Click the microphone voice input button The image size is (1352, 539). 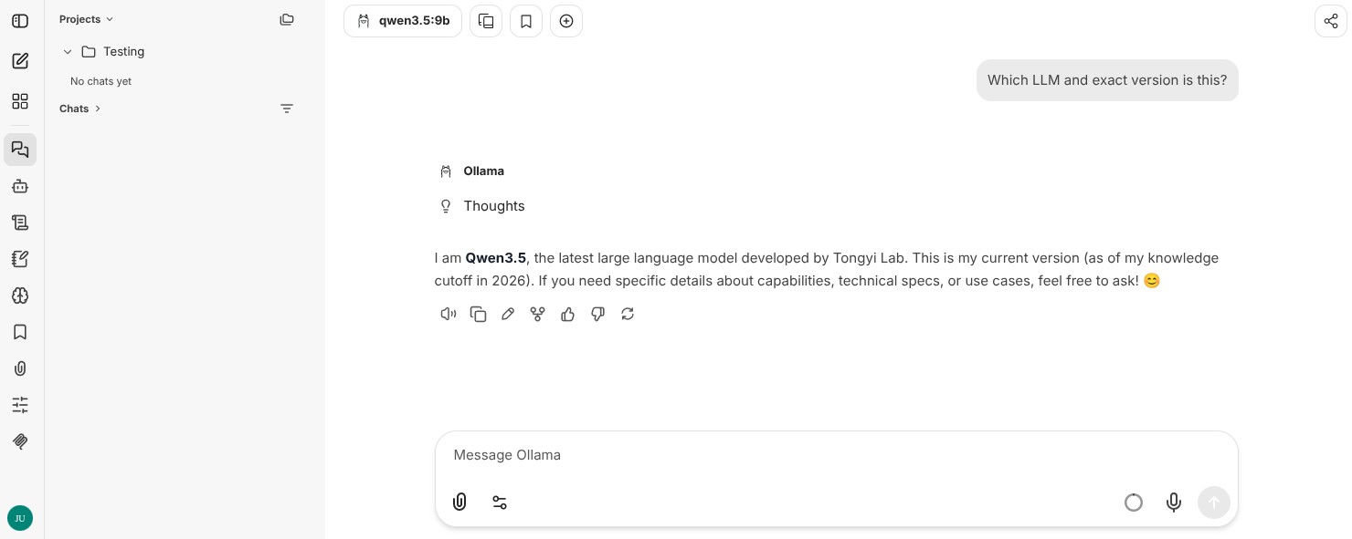(1174, 503)
